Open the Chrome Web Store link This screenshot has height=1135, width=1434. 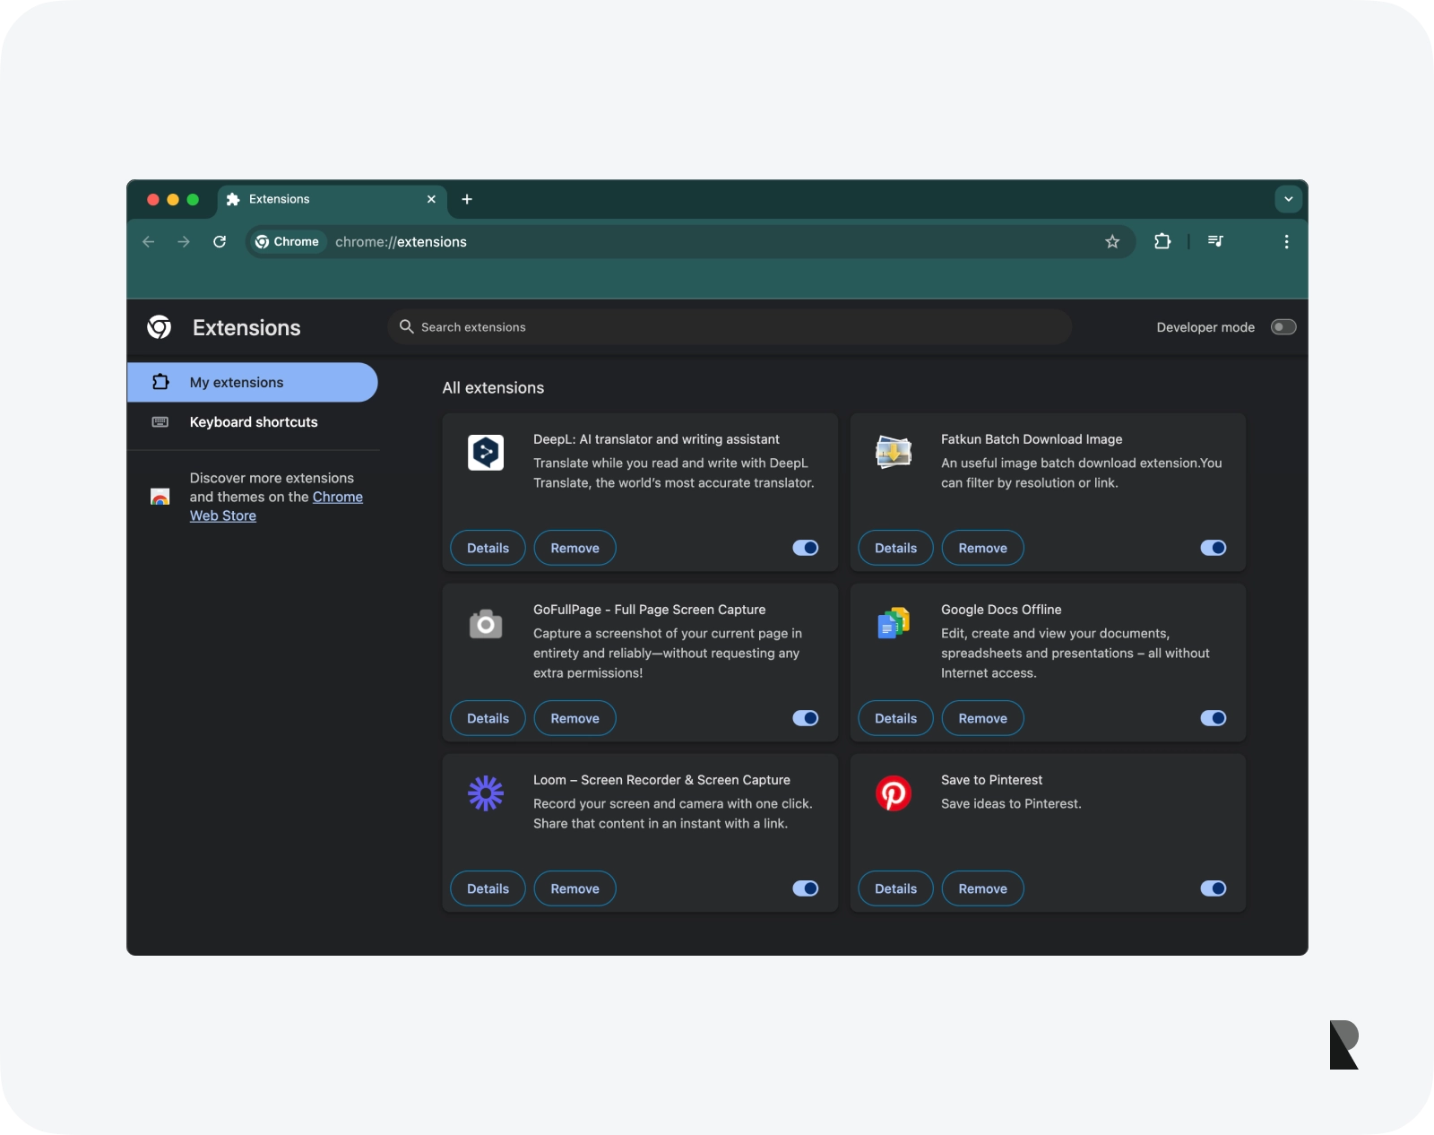click(x=337, y=497)
